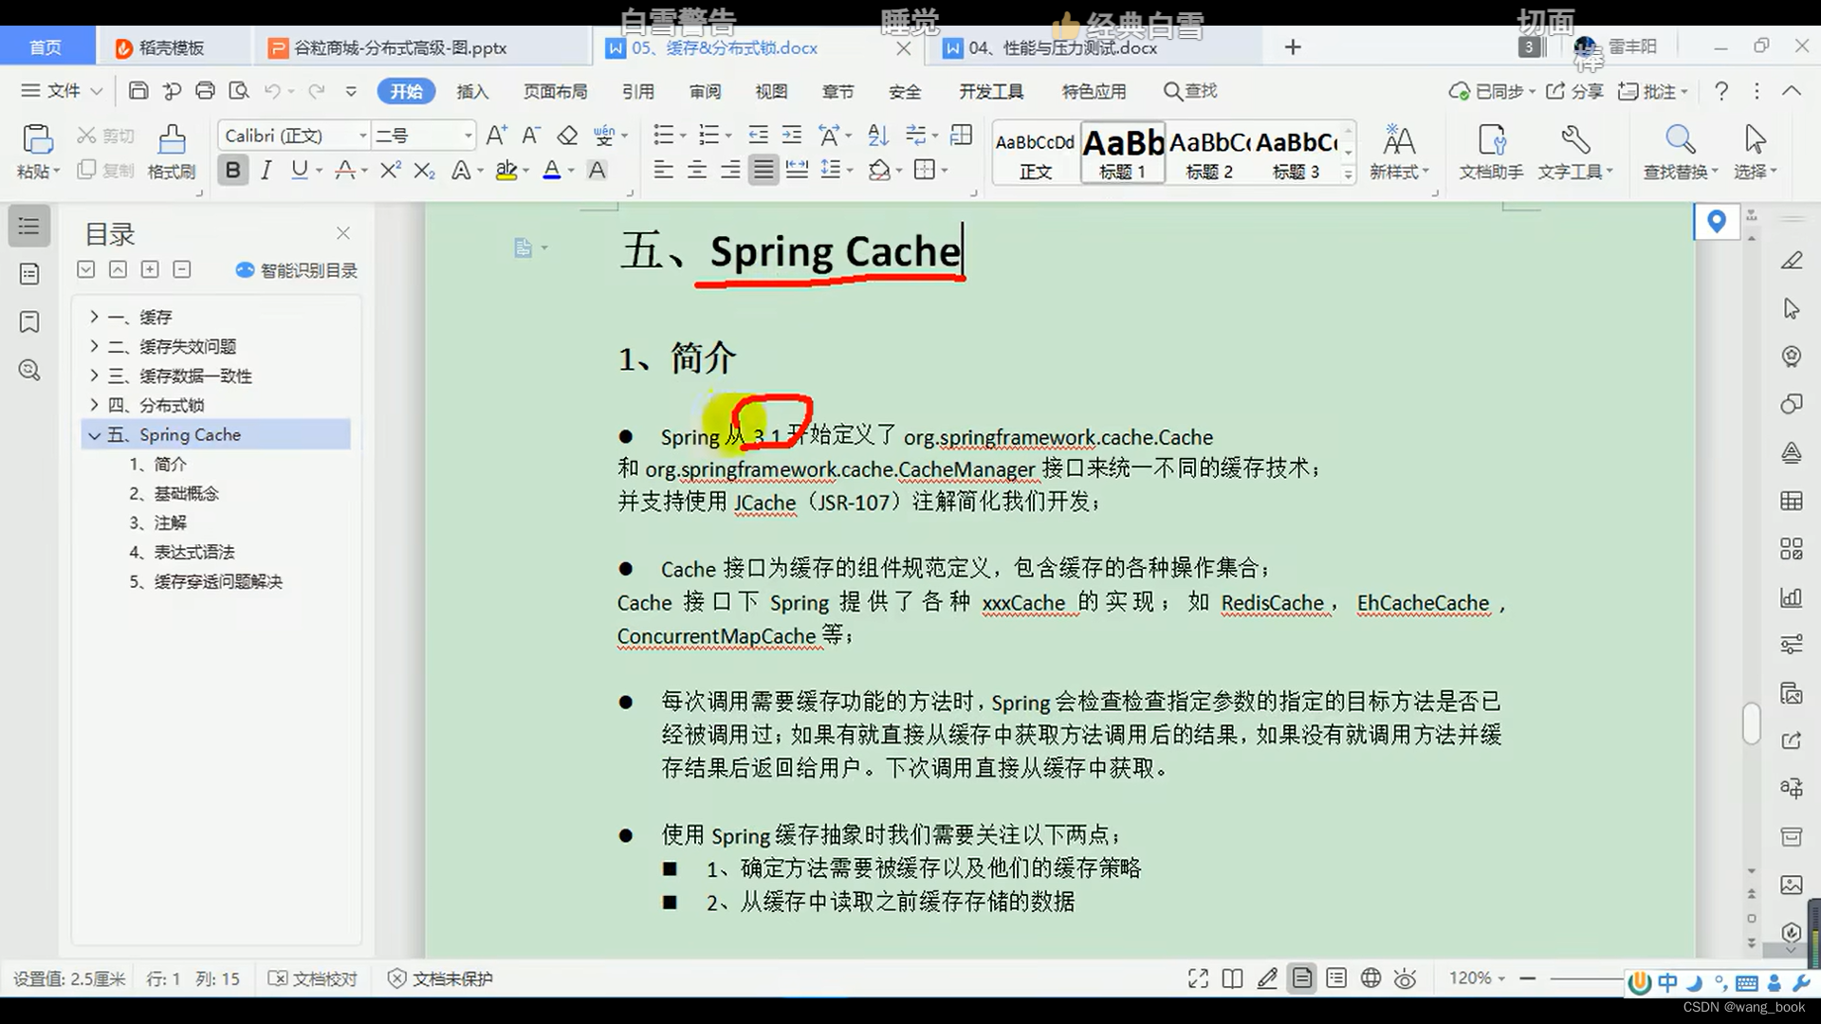Click the 查找 search button

coord(1190,91)
